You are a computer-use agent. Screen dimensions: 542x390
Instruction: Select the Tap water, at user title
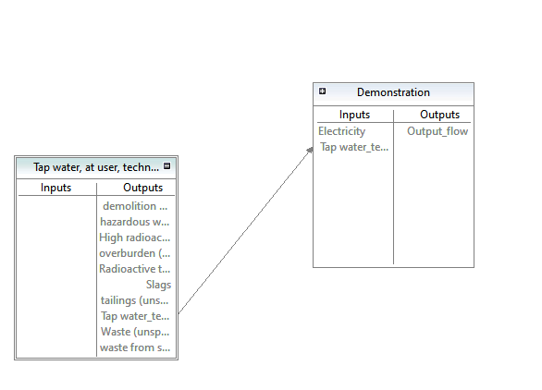[x=96, y=167]
